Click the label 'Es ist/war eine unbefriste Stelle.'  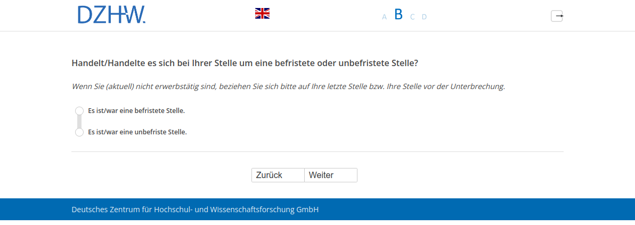[137, 132]
